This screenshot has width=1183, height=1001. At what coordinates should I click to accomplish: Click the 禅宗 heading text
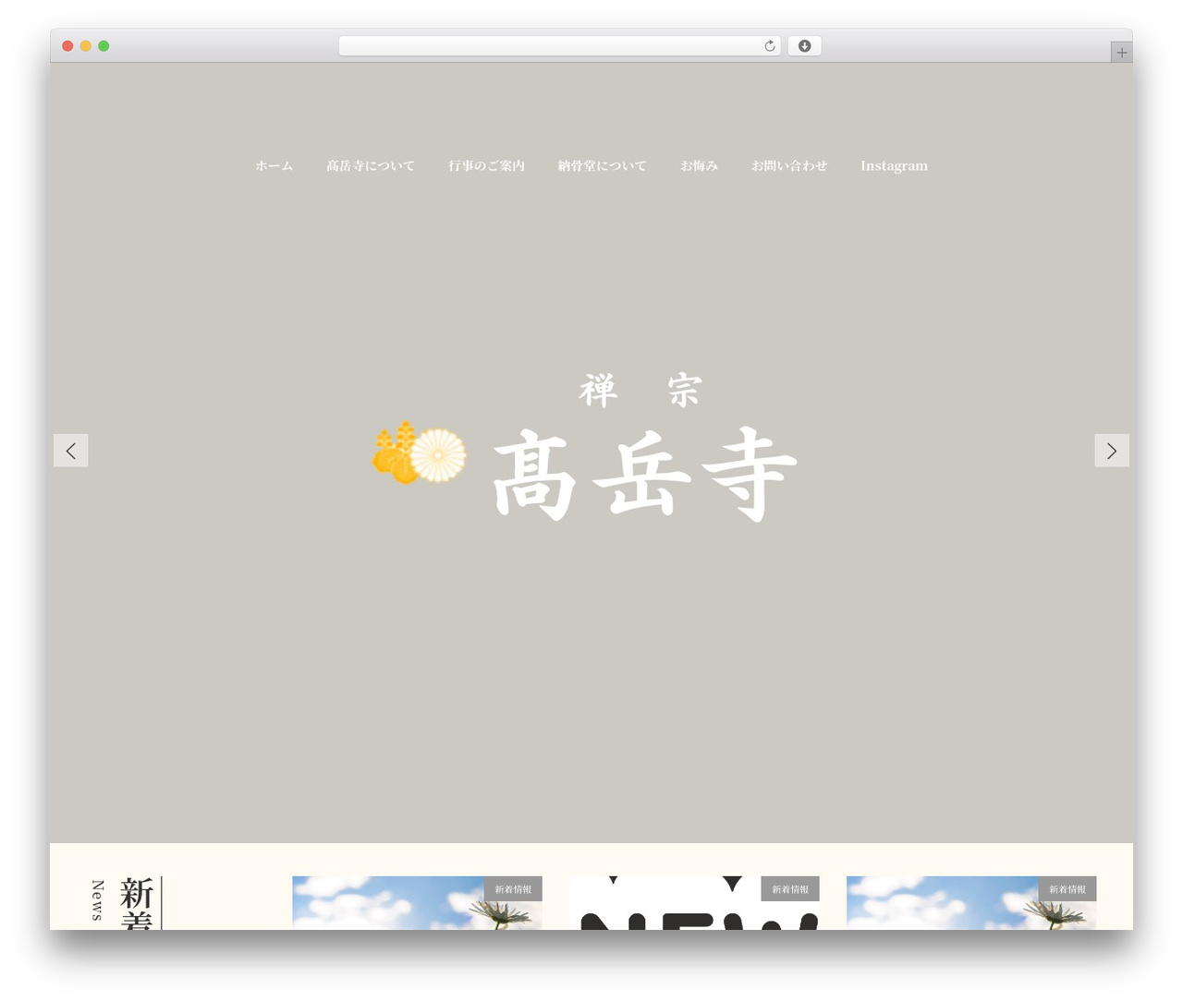640,391
